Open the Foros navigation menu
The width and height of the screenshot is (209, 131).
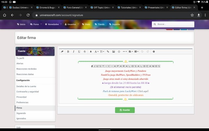pyautogui.click(x=35, y=24)
